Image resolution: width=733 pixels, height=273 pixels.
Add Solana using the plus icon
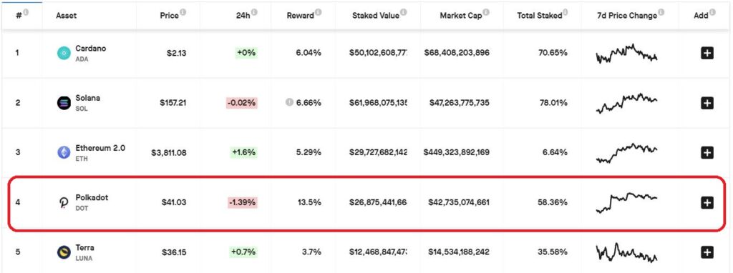tap(707, 103)
